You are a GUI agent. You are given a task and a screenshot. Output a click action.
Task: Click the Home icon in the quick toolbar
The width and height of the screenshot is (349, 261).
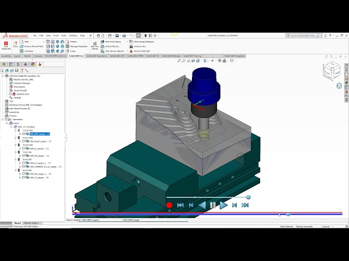coord(98,35)
